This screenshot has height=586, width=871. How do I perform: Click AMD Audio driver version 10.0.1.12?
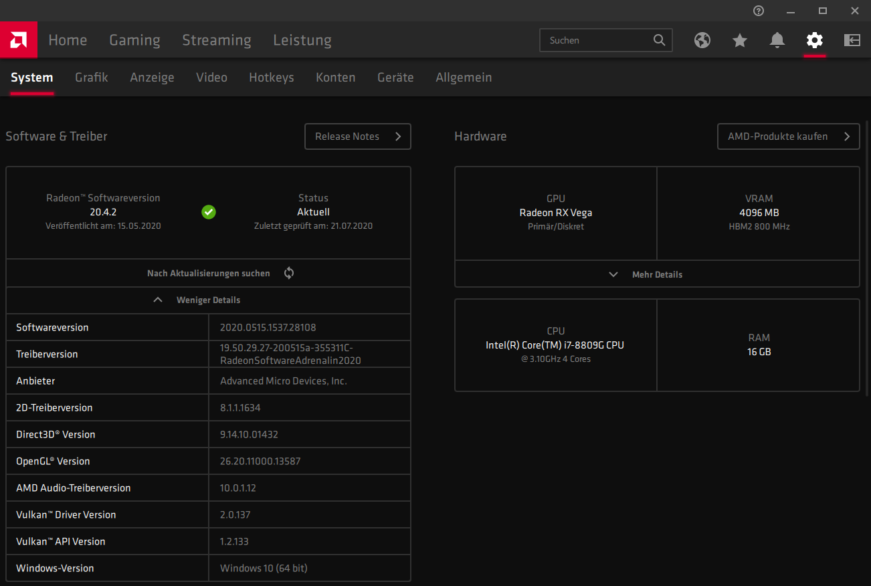pos(238,488)
